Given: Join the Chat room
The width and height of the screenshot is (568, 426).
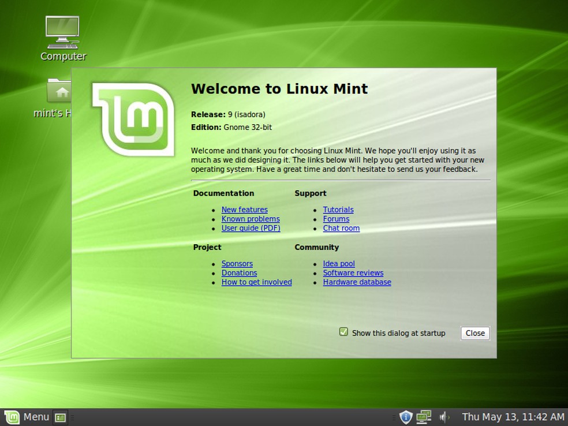Looking at the screenshot, I should pyautogui.click(x=341, y=228).
